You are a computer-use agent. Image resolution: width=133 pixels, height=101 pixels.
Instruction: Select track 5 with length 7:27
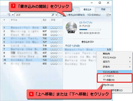[x=32, y=42]
